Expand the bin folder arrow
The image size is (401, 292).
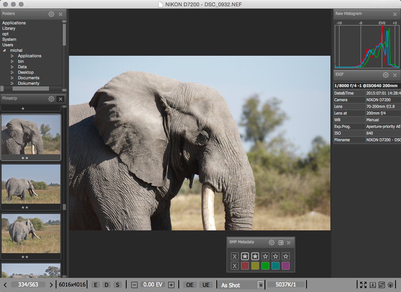pos(12,62)
